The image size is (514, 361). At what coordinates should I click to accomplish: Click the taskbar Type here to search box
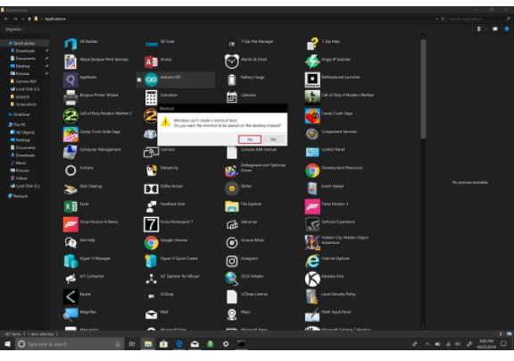tap(70, 344)
